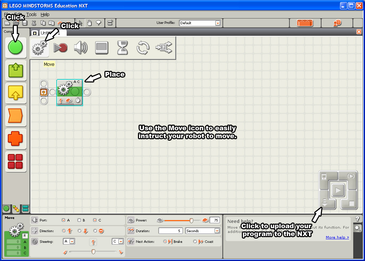Select stop direction radio button
The width and height of the screenshot is (365, 261).
click(x=95, y=231)
